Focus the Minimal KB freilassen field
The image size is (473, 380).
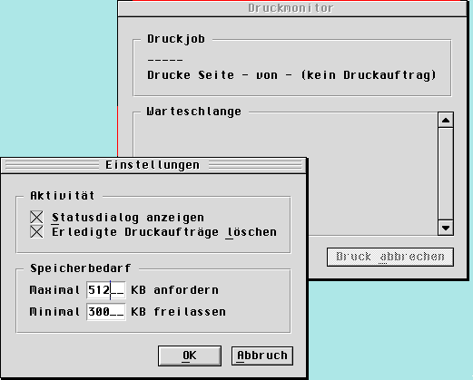click(106, 312)
